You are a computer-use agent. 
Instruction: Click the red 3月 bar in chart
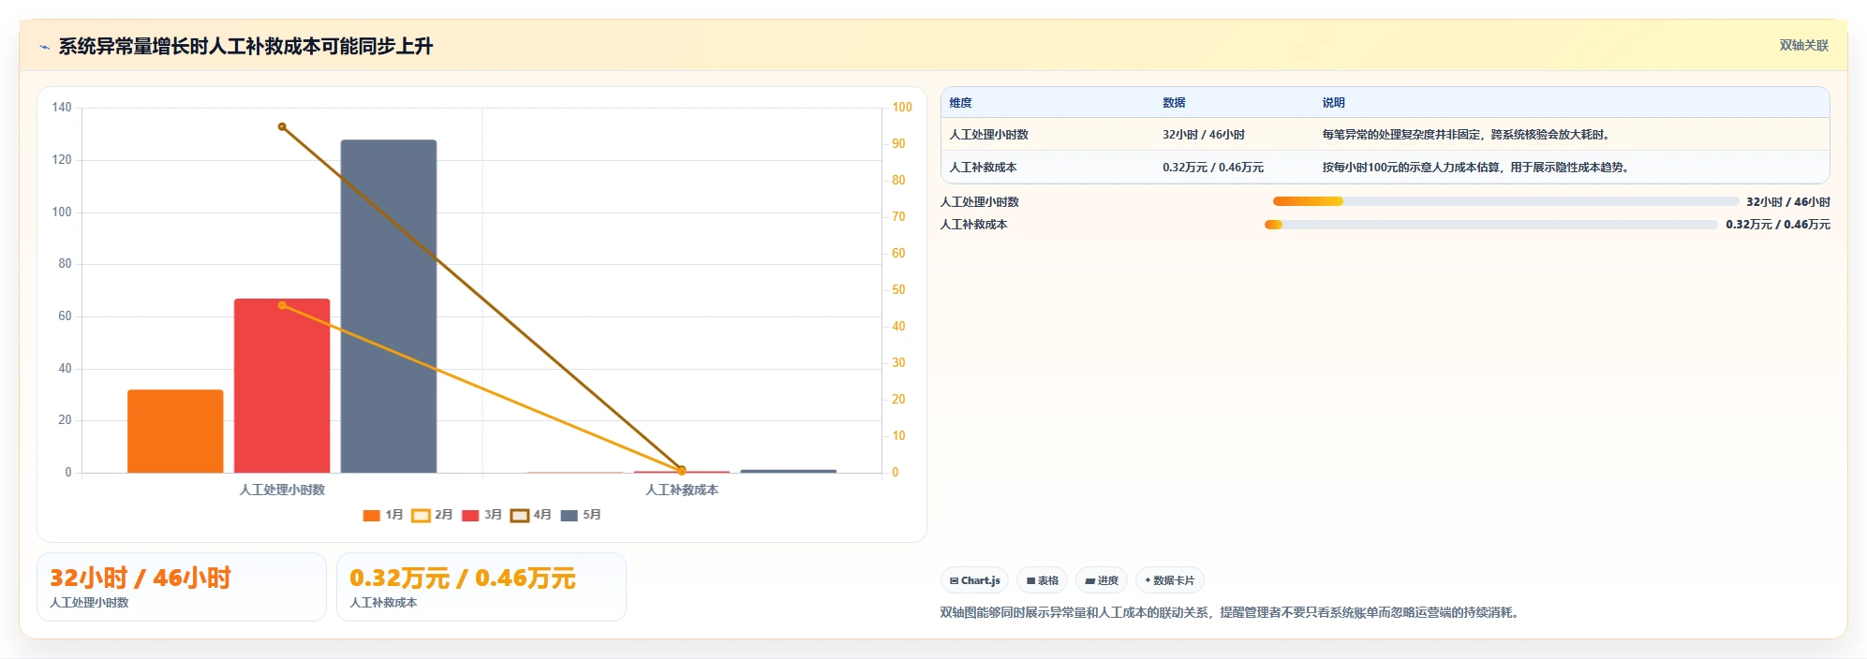282,386
